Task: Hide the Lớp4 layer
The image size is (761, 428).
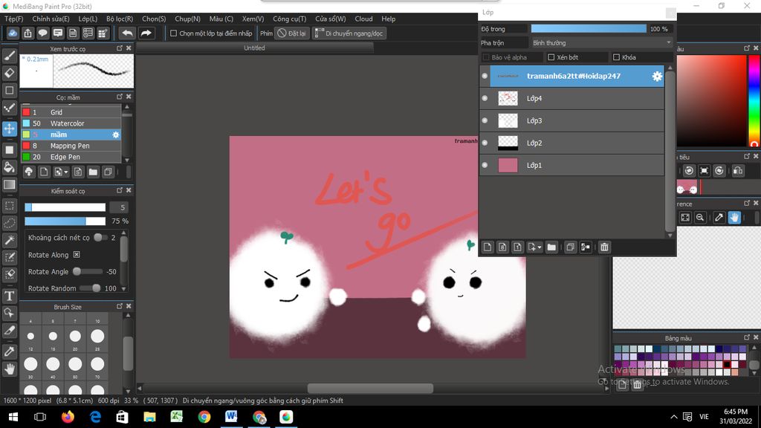Action: click(485, 99)
